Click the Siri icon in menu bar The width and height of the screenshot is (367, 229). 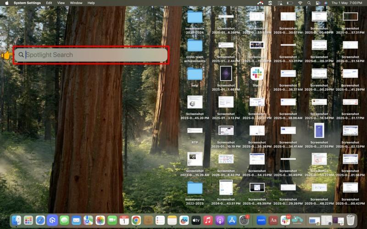[x=326, y=3]
